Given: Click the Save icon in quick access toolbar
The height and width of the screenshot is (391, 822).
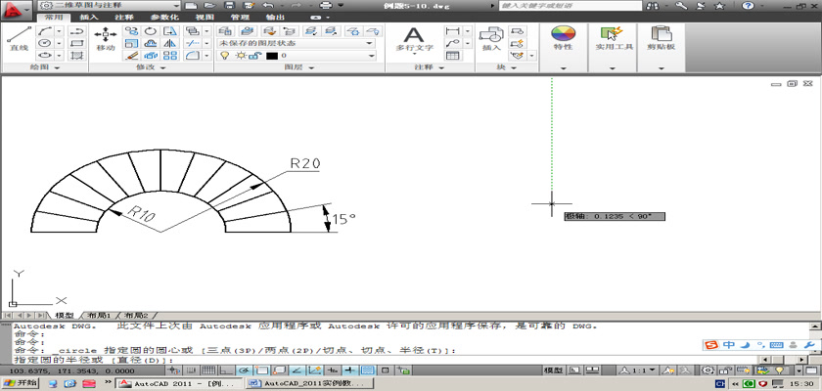Looking at the screenshot, I should coord(229,5).
